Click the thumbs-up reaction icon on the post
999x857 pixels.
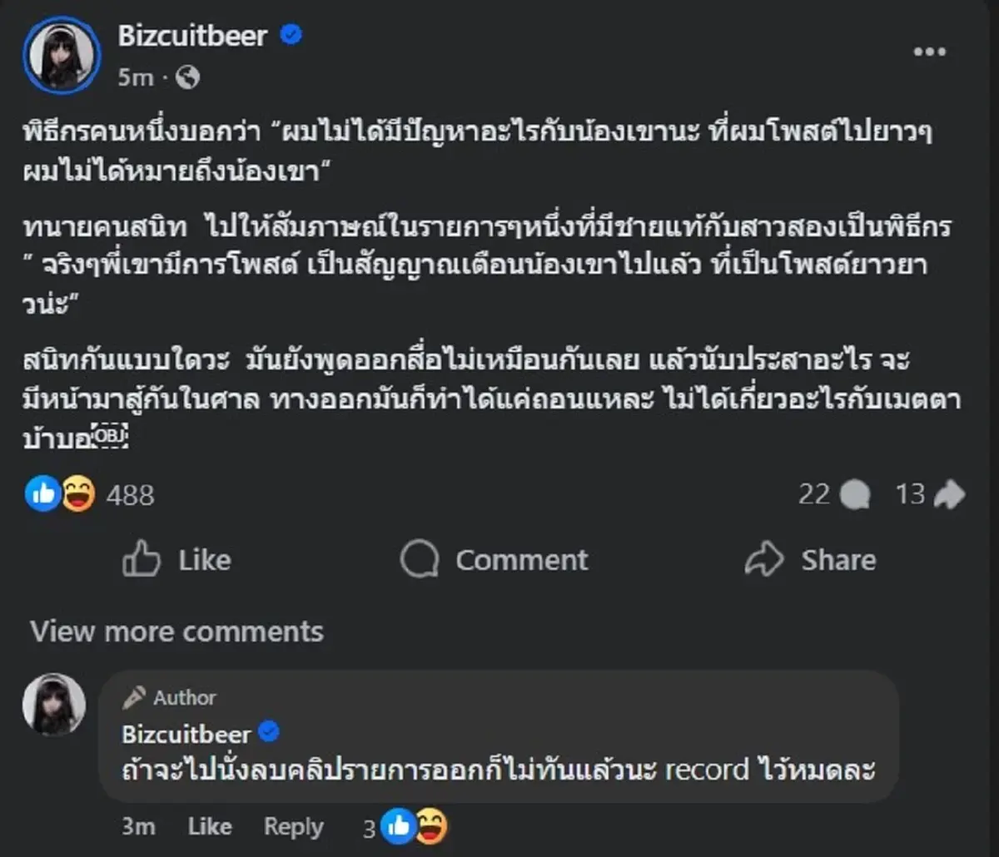(43, 494)
